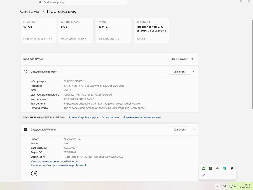The height and width of the screenshot is (190, 253).
Task: Click the RAM icon on the ОЗП card
Action: 100,22
